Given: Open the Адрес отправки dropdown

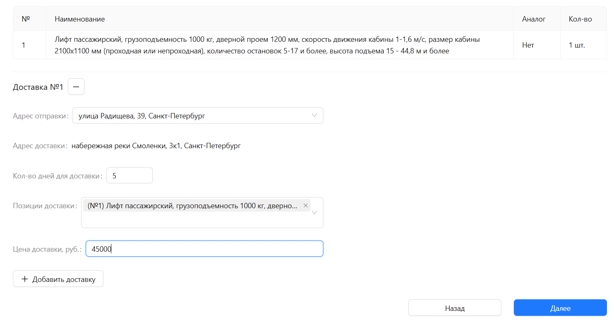Looking at the screenshot, I should tap(197, 115).
